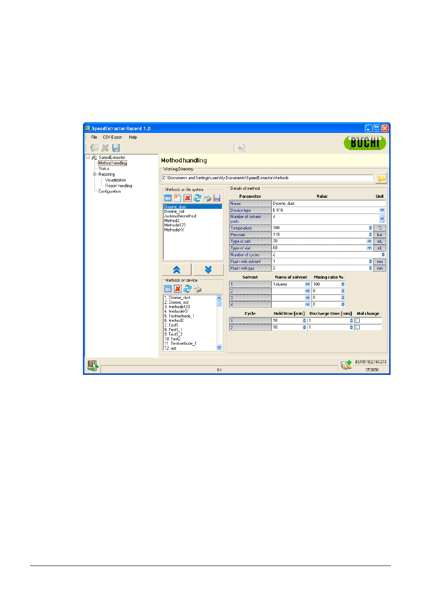Select '7. Test1' in device methods list
The image size is (421, 596).
(171, 325)
